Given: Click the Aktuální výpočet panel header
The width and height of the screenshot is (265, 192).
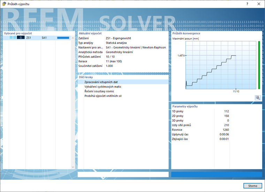Looking at the screenshot, I should 90,33.
